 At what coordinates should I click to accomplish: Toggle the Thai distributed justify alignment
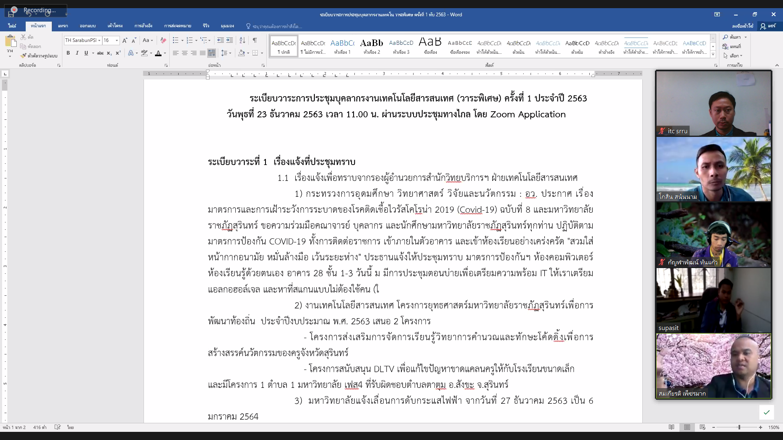[212, 53]
